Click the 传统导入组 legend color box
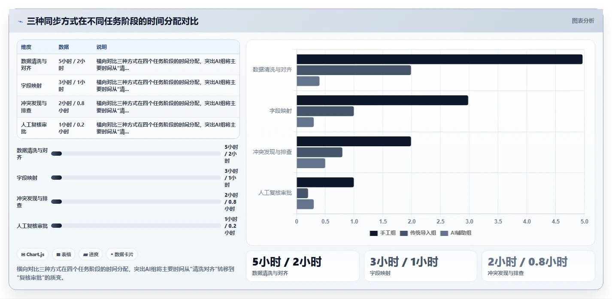The image size is (612, 299). [403, 233]
